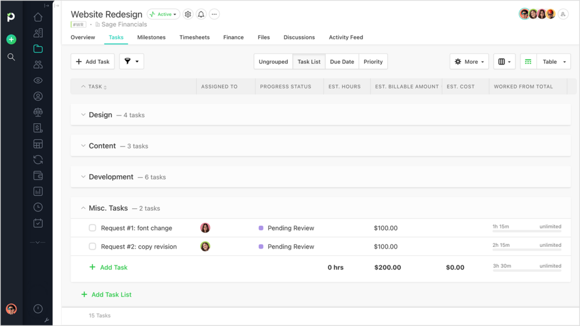Screen dimensions: 580x326
Task: Switch task grouping to Priority
Action: pos(373,61)
